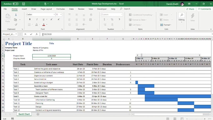Screen dimensions: 213x120
Task: Click the Center alignment icon
Action: [x=77, y=20]
